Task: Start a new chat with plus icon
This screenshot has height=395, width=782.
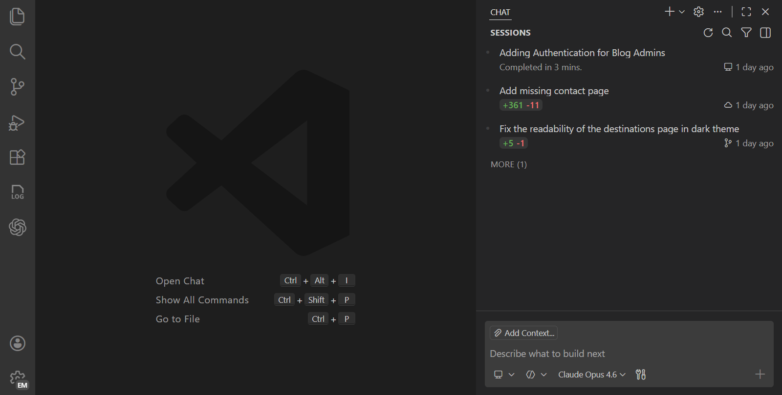Action: (670, 12)
